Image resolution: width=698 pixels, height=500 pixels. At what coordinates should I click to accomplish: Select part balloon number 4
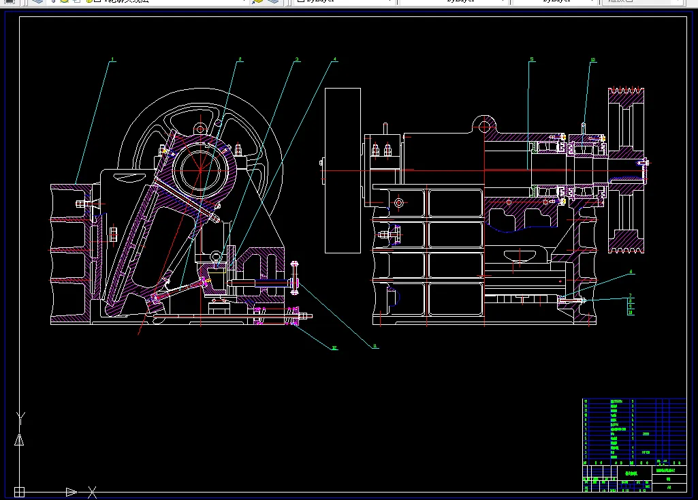(335, 59)
